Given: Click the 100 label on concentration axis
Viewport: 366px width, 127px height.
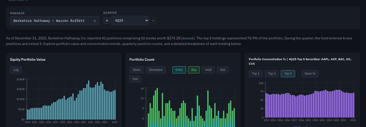Looking at the screenshot, I should coord(261,83).
